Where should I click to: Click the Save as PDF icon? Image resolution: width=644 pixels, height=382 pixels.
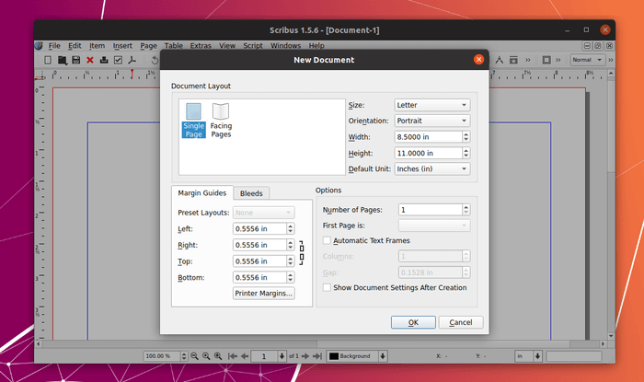click(x=132, y=60)
